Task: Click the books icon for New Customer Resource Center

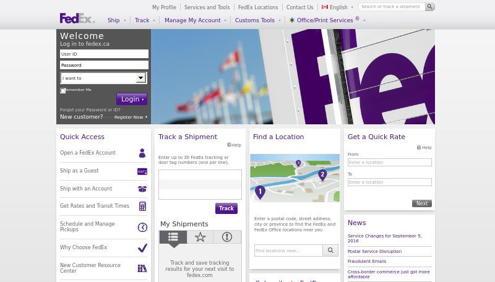Action: [142, 268]
